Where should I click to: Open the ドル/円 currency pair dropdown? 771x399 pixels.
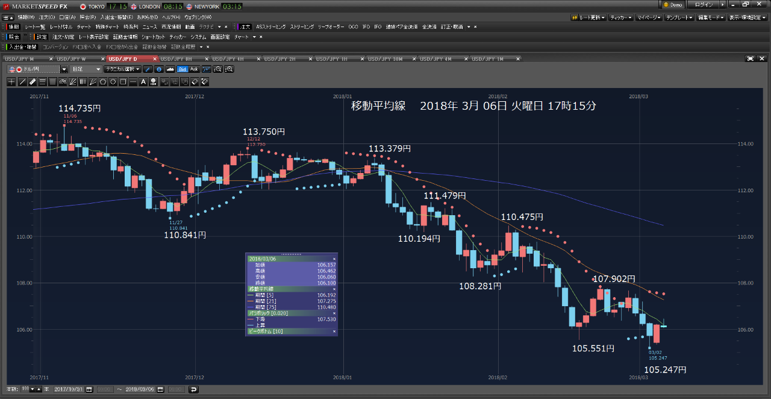pos(64,69)
